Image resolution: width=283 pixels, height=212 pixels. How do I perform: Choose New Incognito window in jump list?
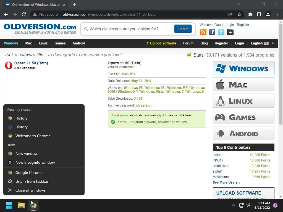(x=44, y=162)
